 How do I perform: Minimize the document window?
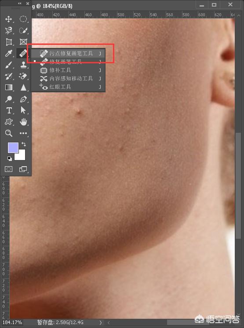coord(202,5)
